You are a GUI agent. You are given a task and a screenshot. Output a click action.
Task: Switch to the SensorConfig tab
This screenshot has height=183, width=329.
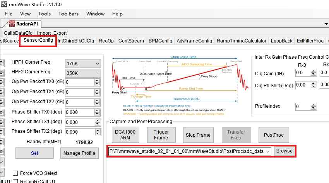(38, 40)
